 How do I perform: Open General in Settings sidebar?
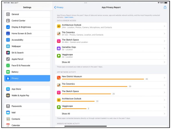pyautogui.click(x=27, y=14)
